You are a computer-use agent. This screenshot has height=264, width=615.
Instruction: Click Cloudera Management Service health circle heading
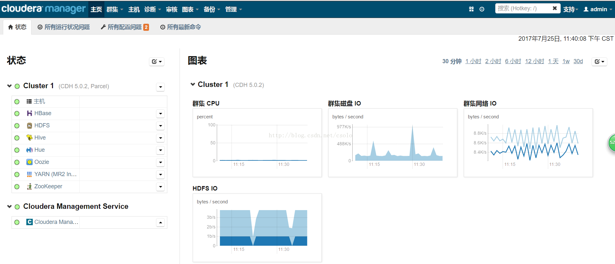pos(17,207)
